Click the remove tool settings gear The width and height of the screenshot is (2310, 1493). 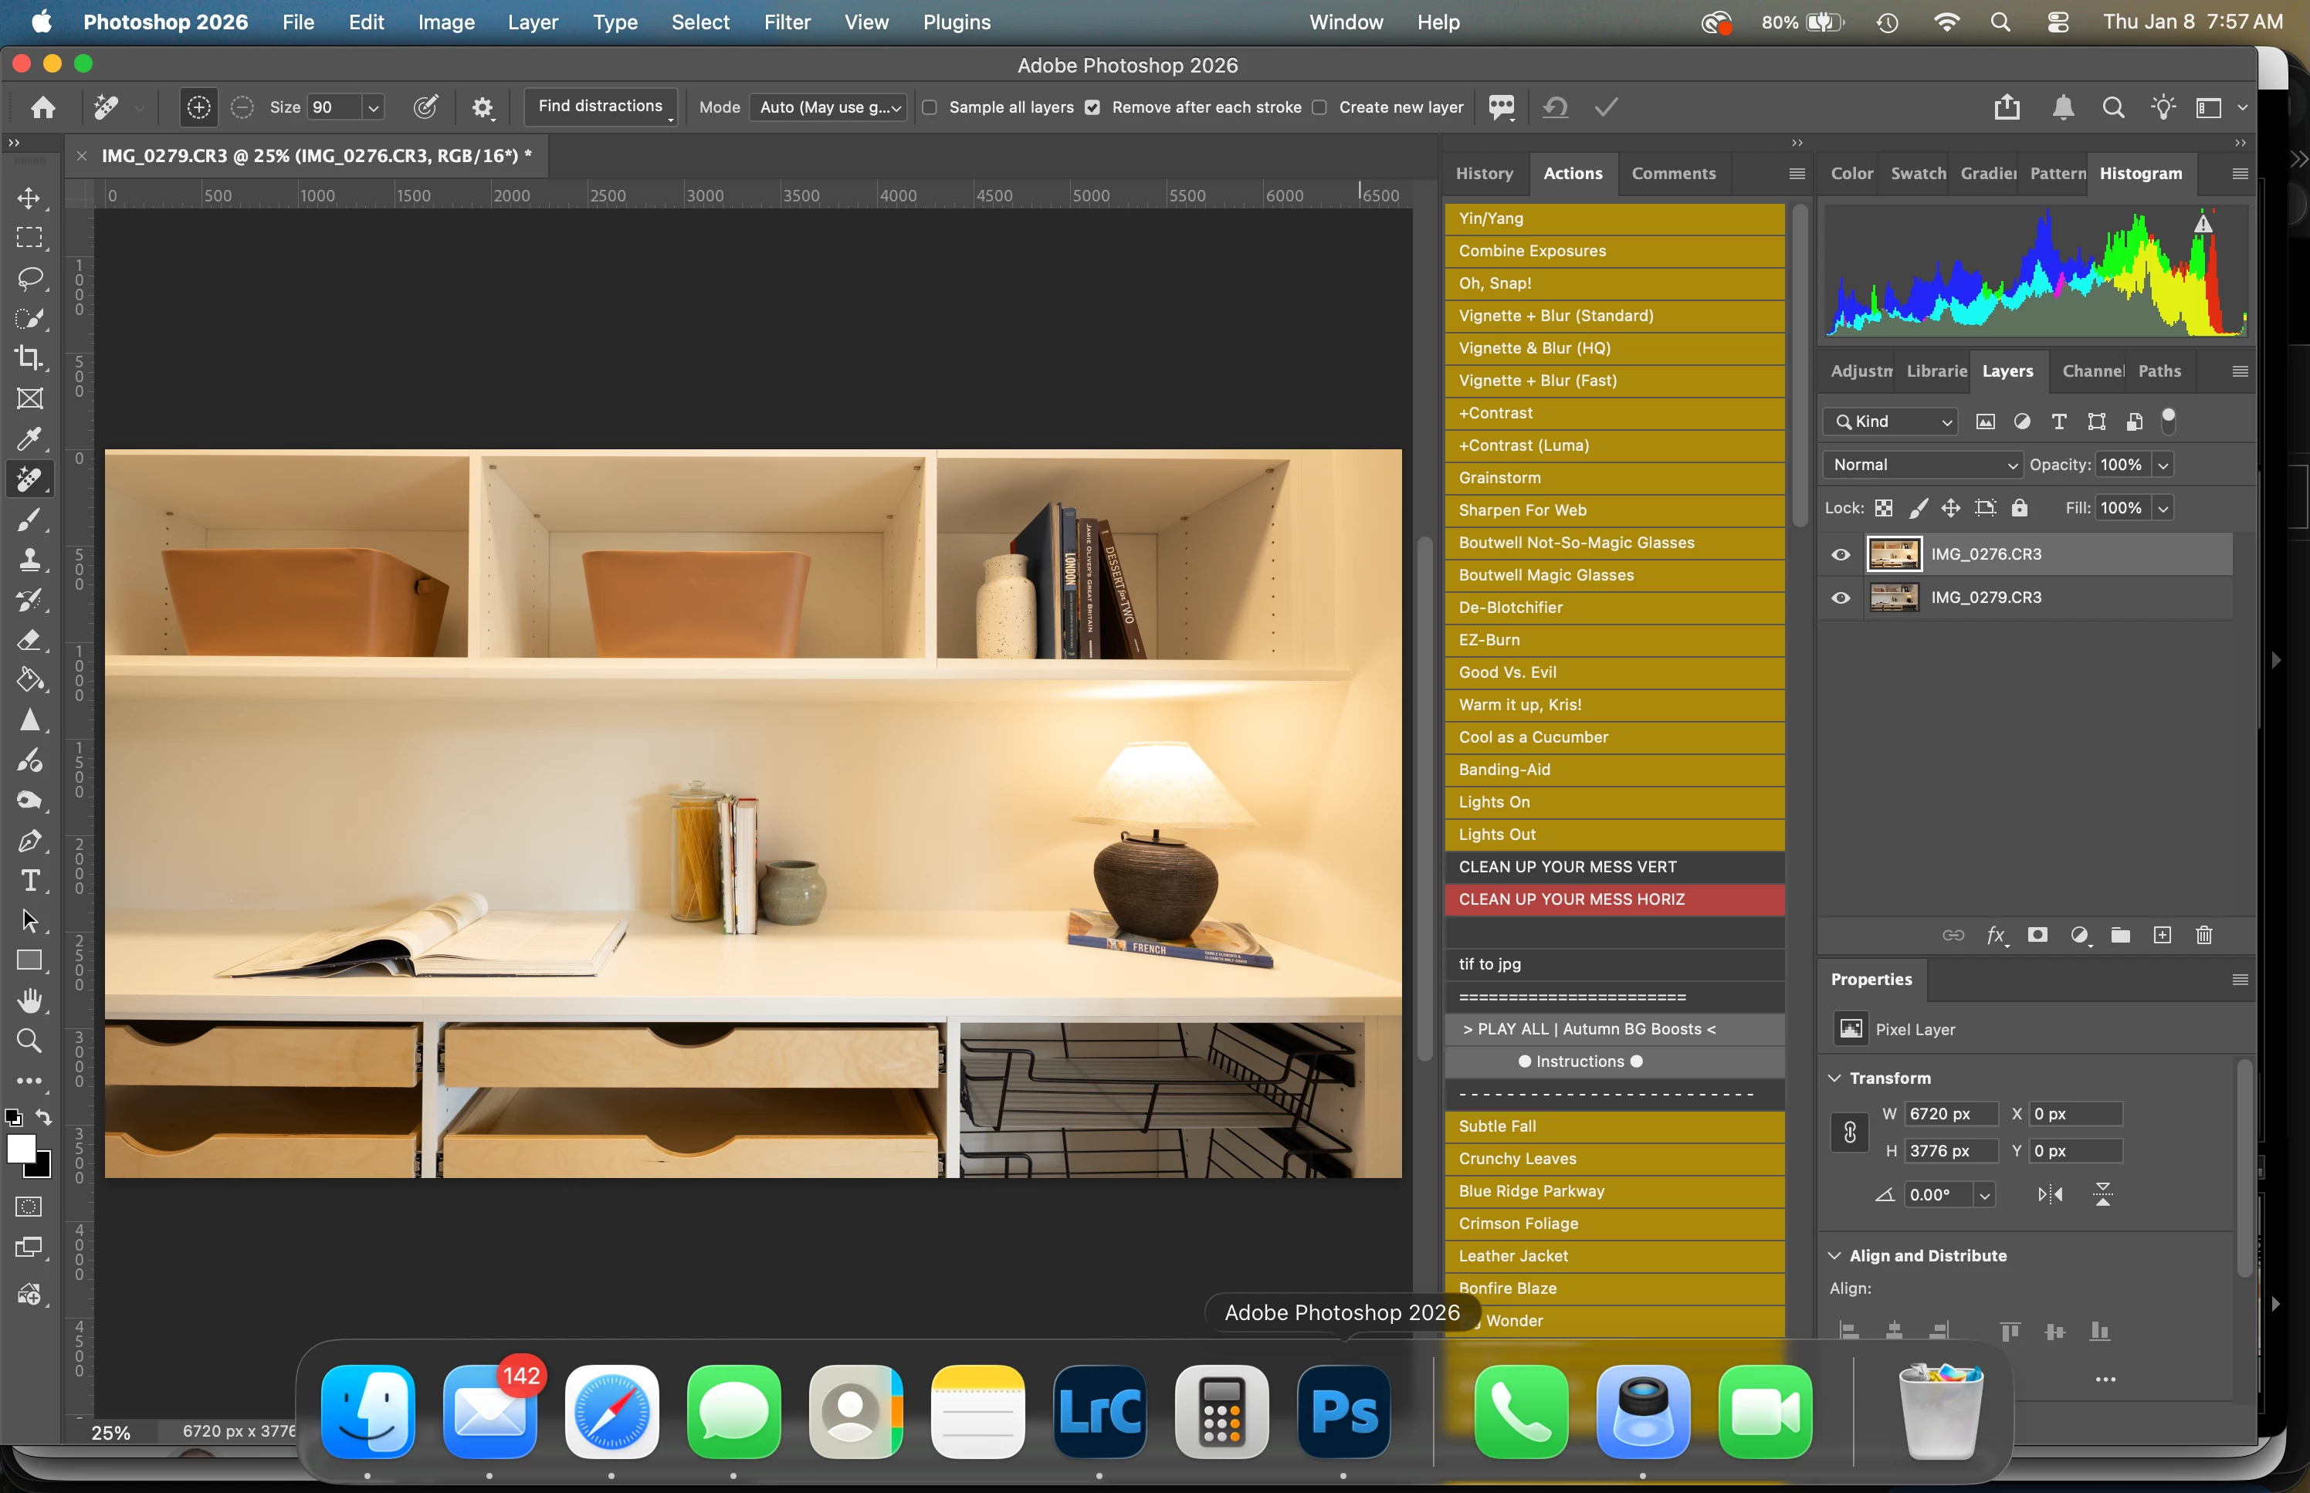click(x=483, y=107)
